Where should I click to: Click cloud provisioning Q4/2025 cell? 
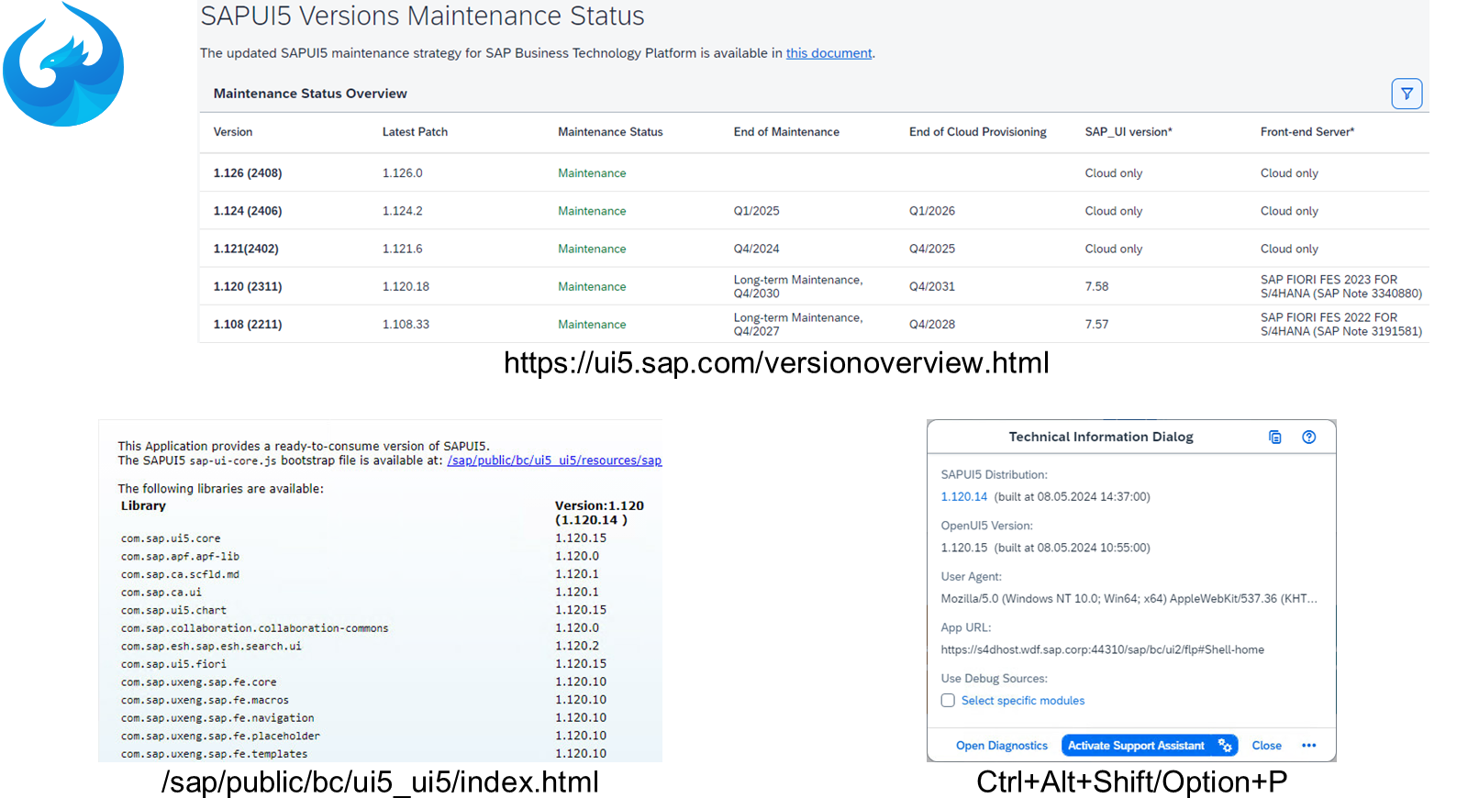pyautogui.click(x=932, y=249)
